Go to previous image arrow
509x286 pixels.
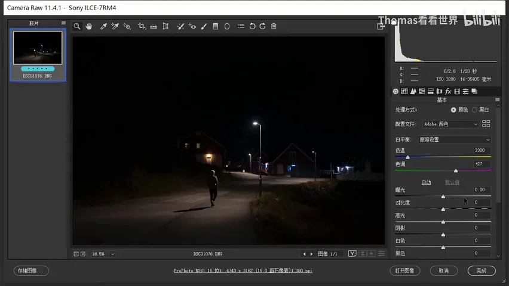pos(304,254)
